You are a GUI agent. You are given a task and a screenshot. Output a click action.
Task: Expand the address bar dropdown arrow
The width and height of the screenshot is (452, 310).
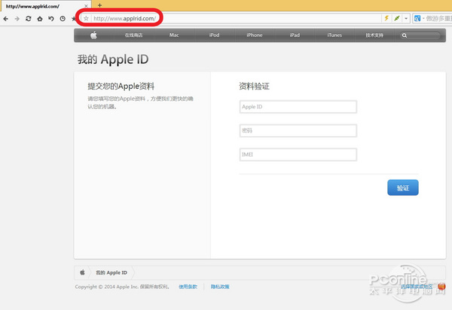(x=406, y=19)
